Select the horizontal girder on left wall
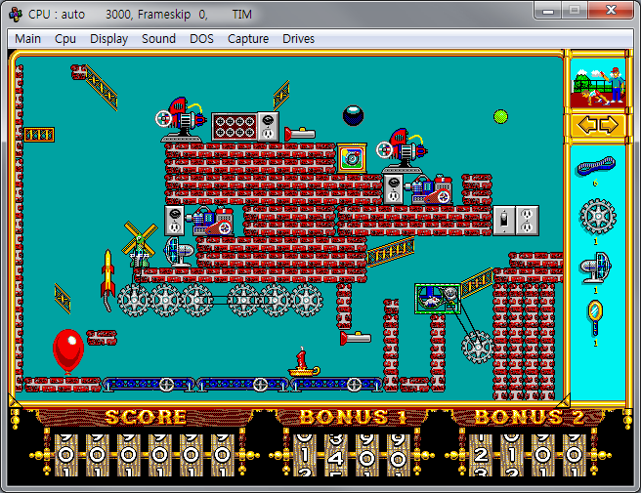641x493 pixels. coord(39,135)
